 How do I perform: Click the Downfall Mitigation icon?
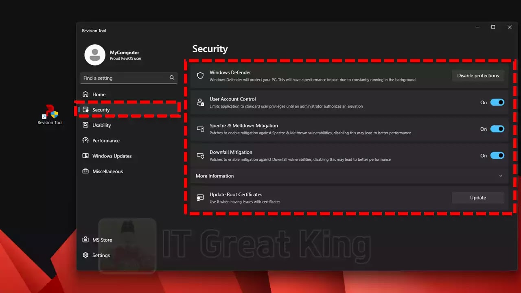pos(200,155)
